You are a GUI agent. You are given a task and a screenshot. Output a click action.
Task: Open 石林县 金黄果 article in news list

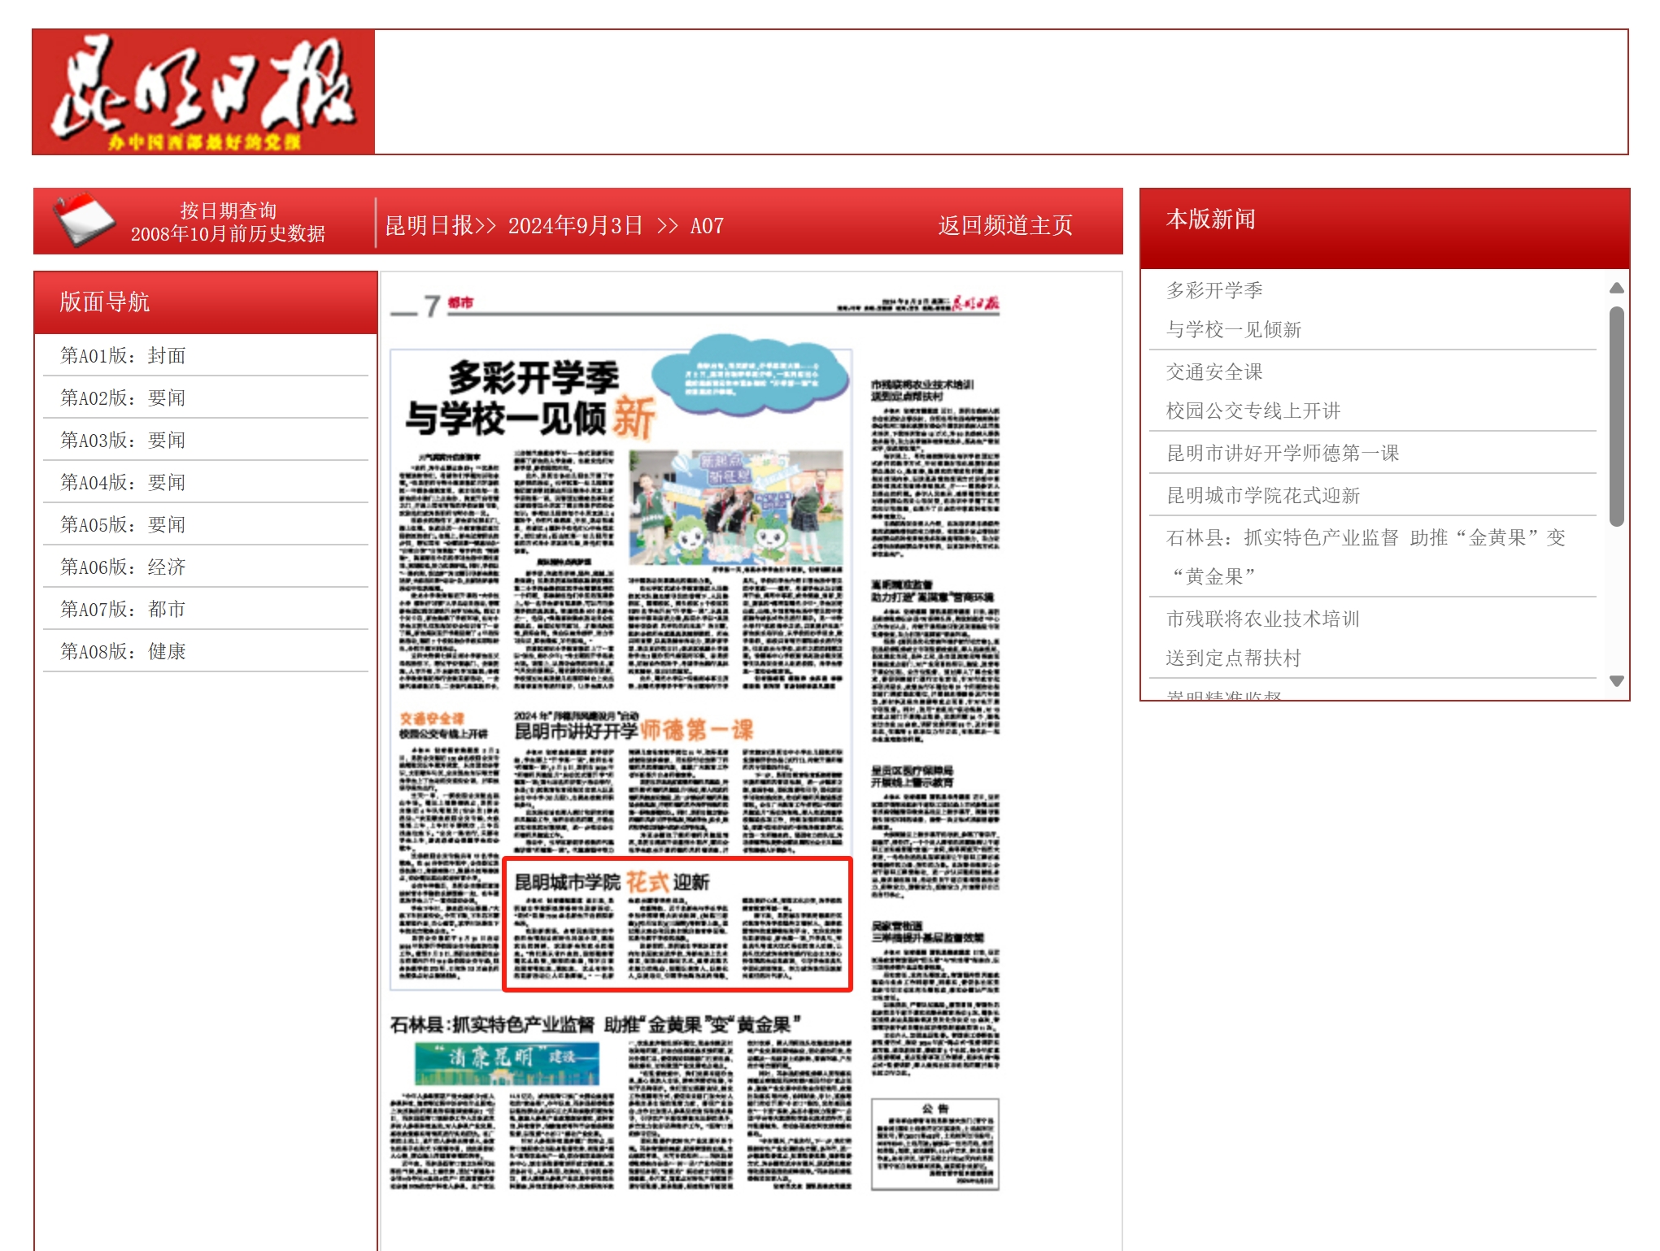pyautogui.click(x=1366, y=557)
